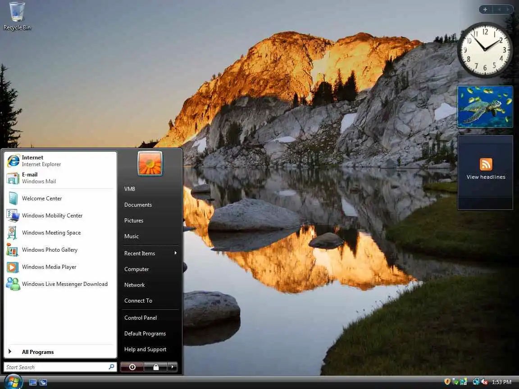
Task: Click the sea turtle slideshow gadget
Action: [485, 107]
